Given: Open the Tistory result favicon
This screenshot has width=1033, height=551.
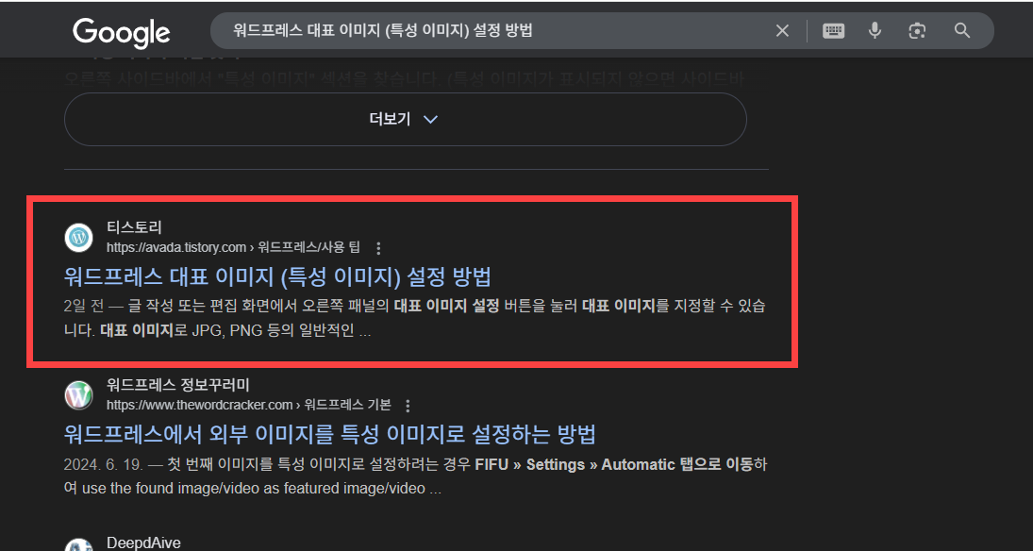Looking at the screenshot, I should click(79, 237).
